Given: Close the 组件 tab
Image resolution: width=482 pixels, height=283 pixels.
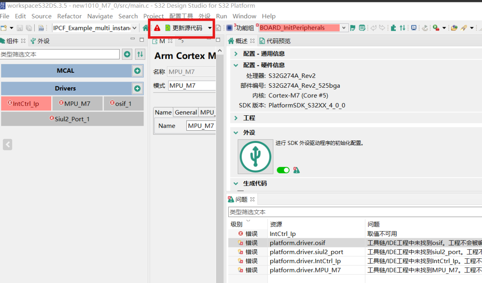Looking at the screenshot, I should (23, 41).
